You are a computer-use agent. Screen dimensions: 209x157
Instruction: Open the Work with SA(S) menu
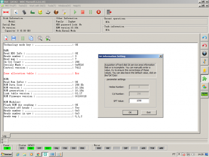(x=38, y=6)
